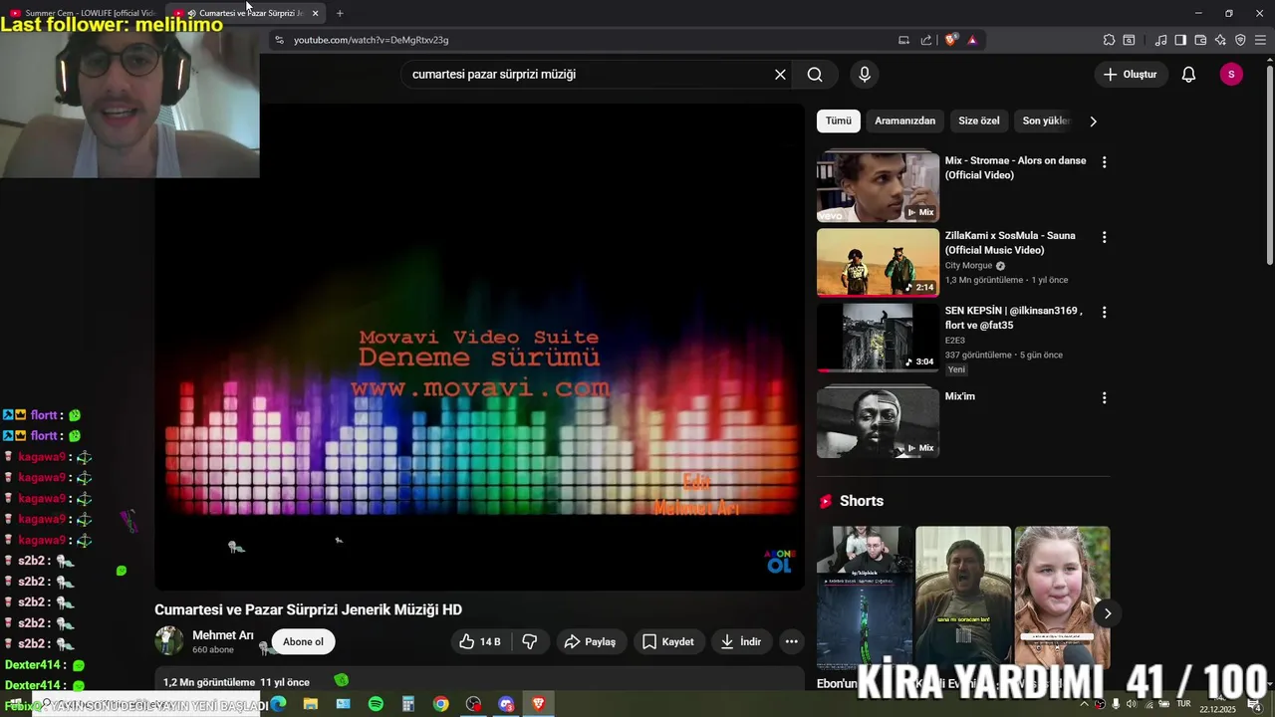The height and width of the screenshot is (717, 1275).
Task: Click the Abone ol subscribe button
Action: point(303,642)
